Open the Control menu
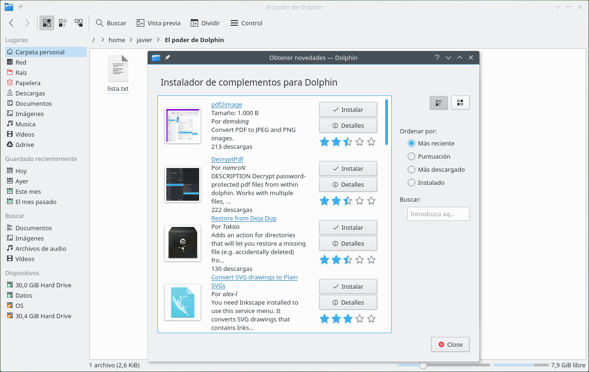 click(x=246, y=23)
